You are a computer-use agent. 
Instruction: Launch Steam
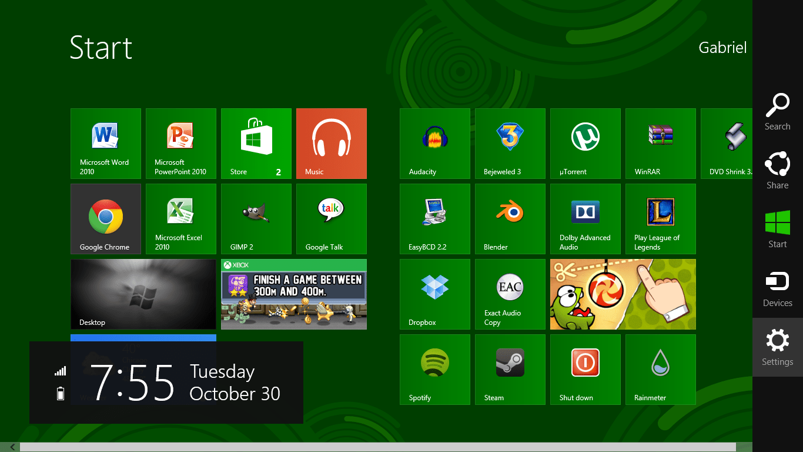[510, 370]
